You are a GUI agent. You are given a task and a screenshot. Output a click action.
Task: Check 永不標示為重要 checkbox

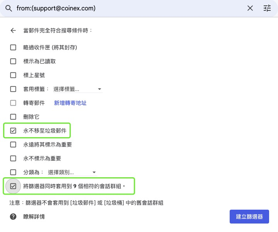point(13,158)
